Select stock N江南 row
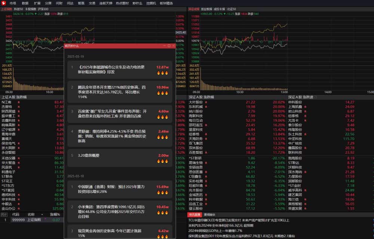The height and width of the screenshot is (239, 374). point(33,102)
